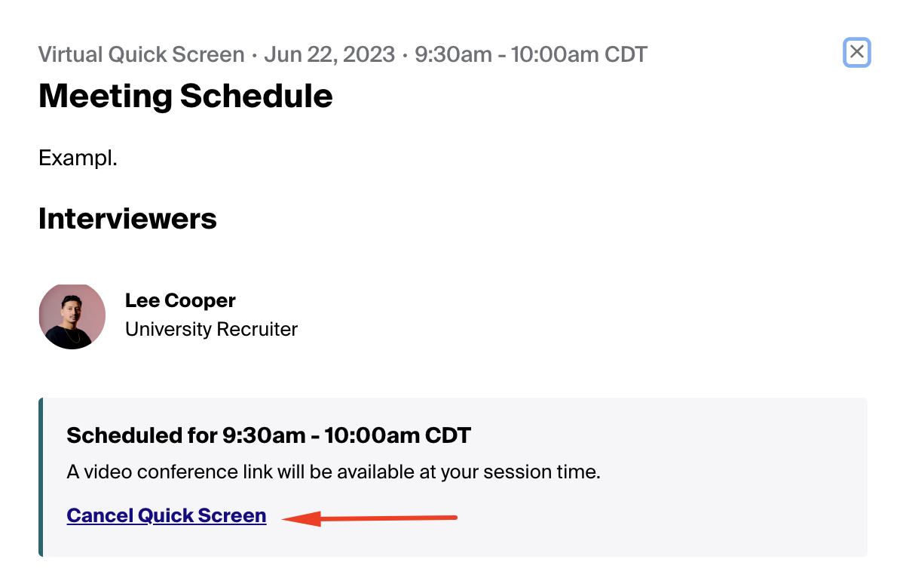Click the Cancel Quick Screen link
The height and width of the screenshot is (587, 900).
166,515
